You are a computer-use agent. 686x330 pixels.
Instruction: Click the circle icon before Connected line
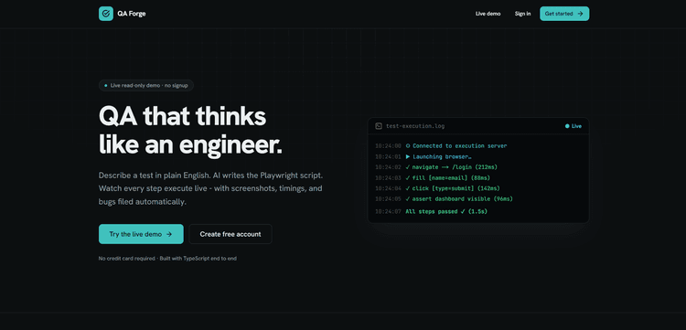(408, 146)
